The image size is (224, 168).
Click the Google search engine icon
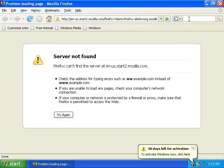(x=176, y=19)
